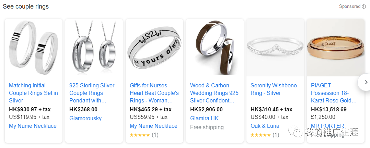Open 925 Sterling Silver pendant image

(x=94, y=48)
